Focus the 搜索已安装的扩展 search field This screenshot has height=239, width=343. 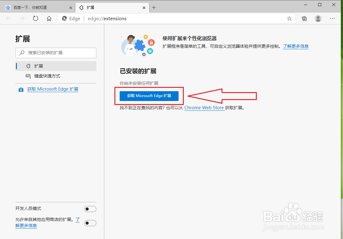click(56, 53)
